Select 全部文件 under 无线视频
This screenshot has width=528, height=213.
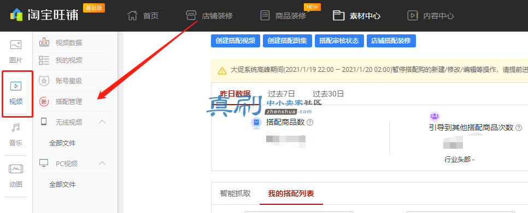(x=62, y=143)
